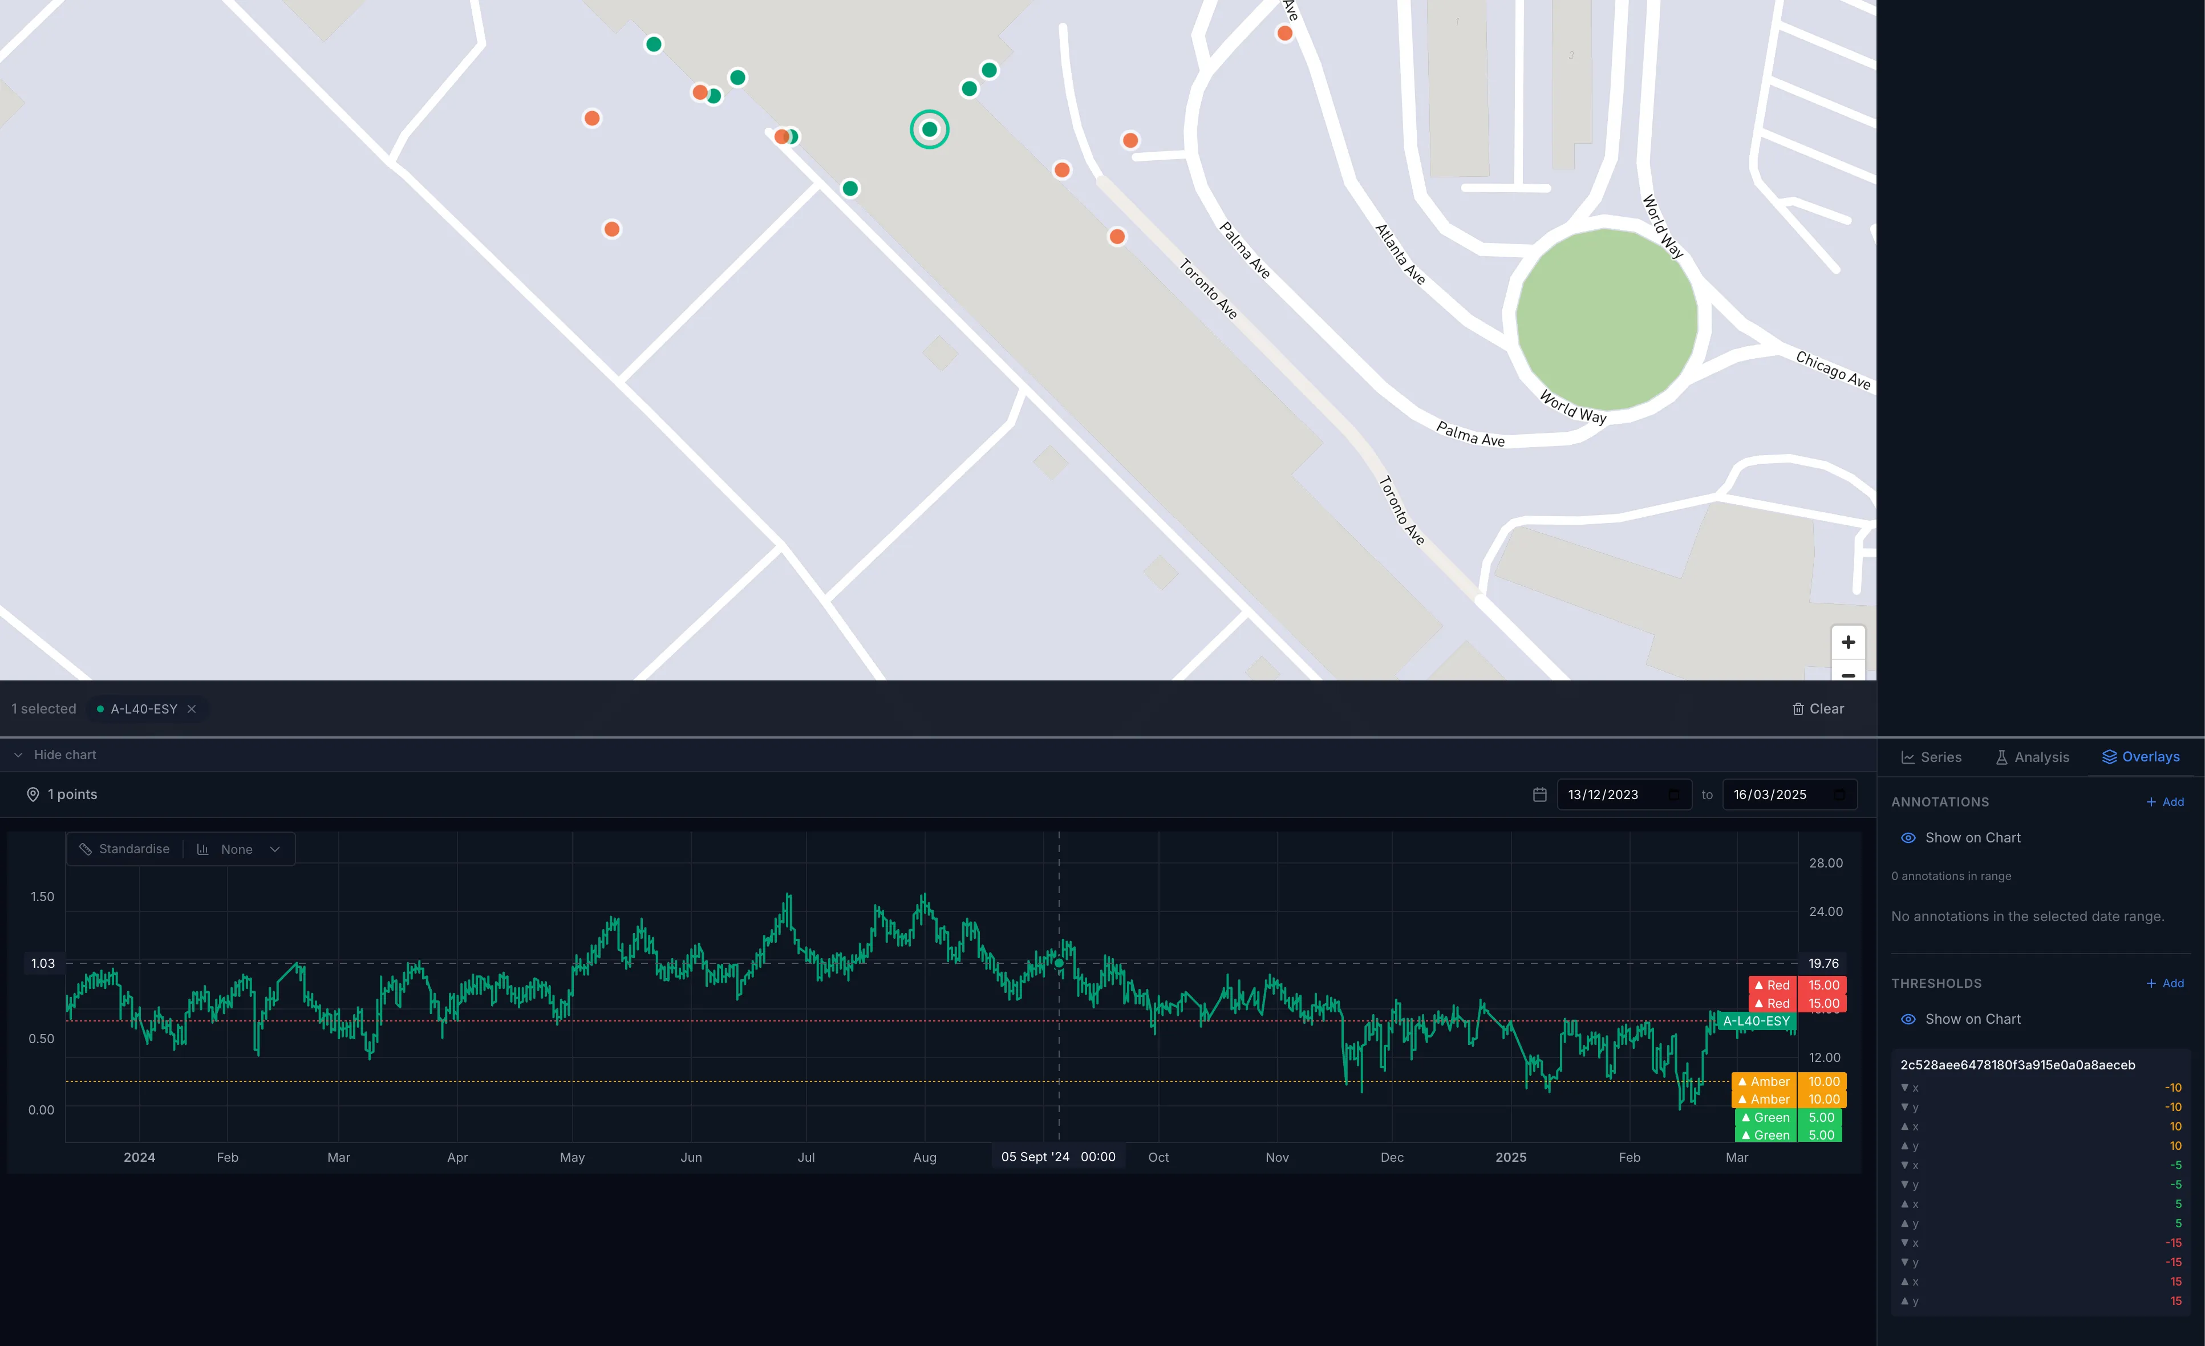Toggle thresholds Show on Chart eye
Screen dimensions: 2205x1346
tap(1908, 1019)
